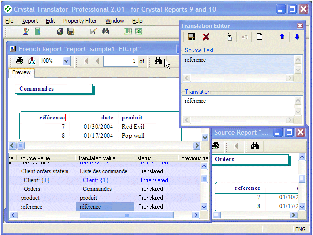Open the Edit menu
The image size is (313, 235).
tap(50, 21)
